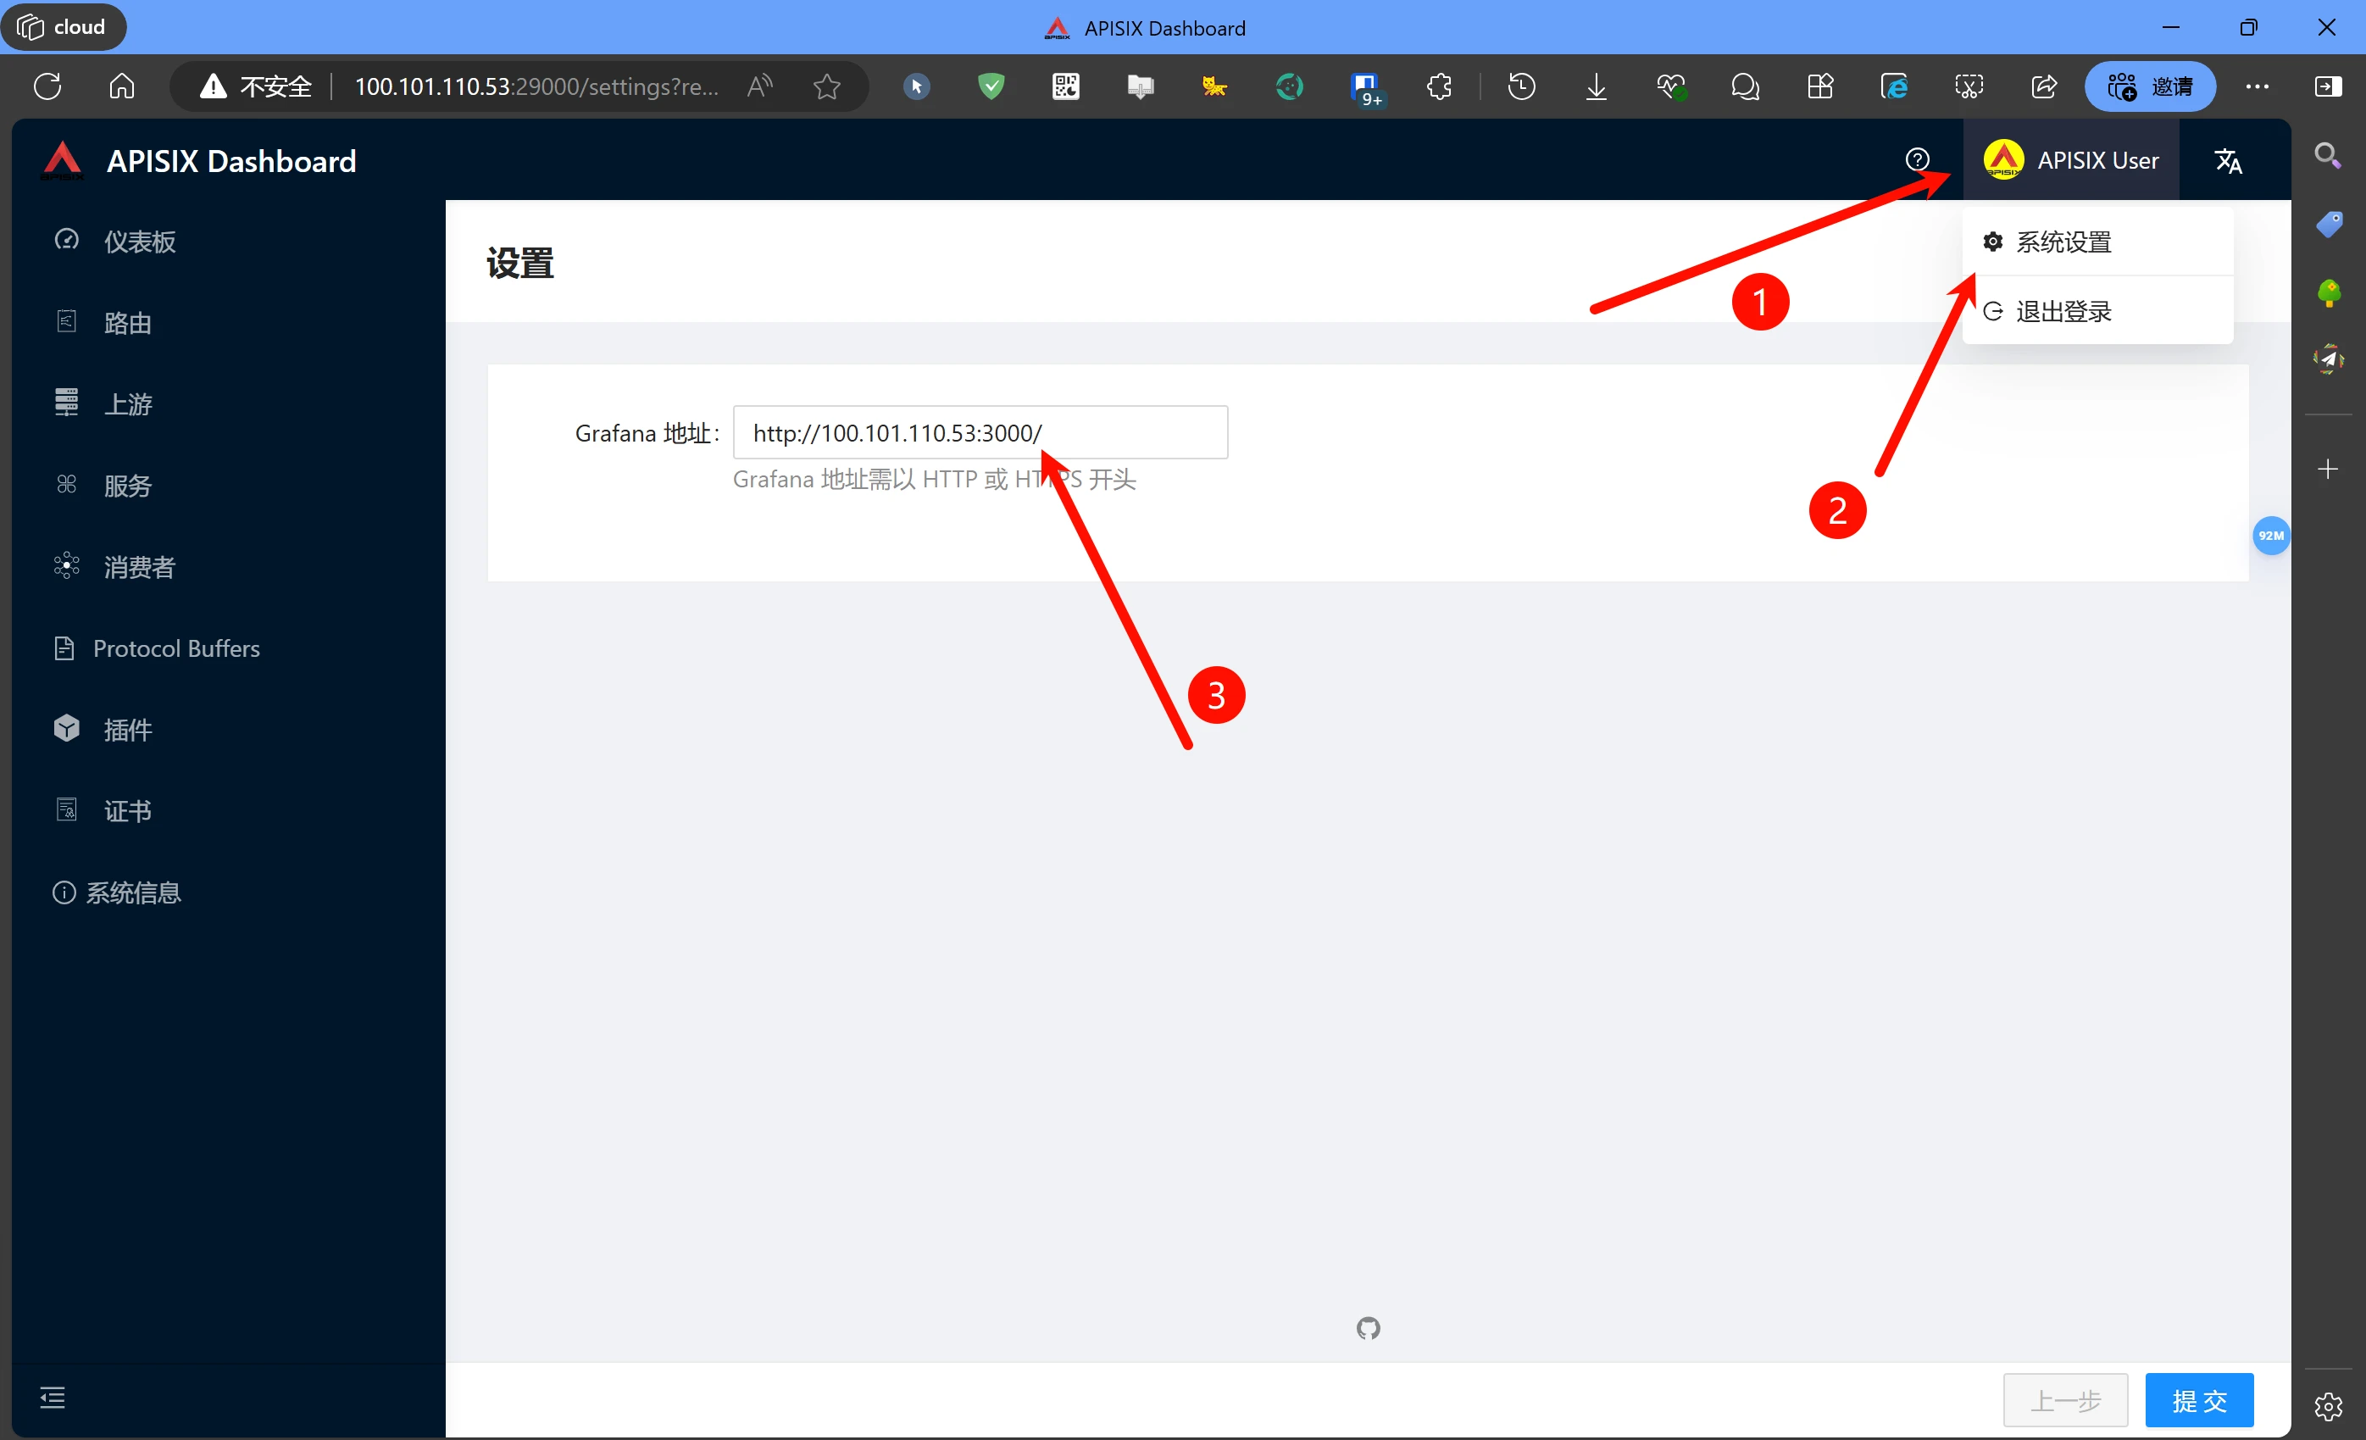Select 插件 plugins in sidebar

(128, 730)
